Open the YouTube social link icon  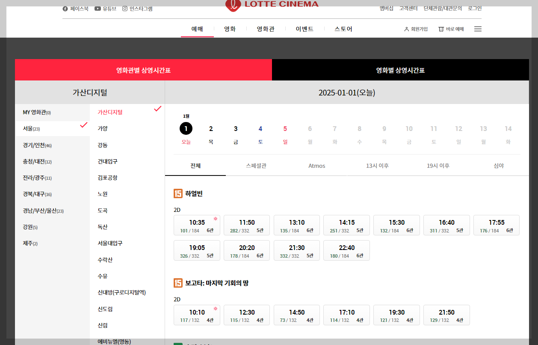98,9
